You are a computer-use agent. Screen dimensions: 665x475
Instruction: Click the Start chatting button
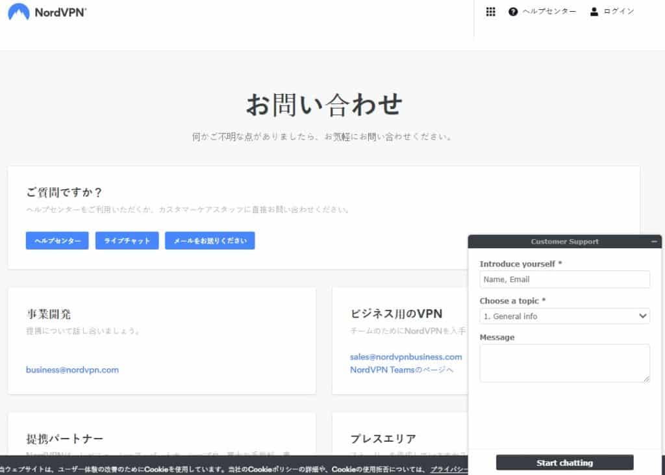point(564,463)
